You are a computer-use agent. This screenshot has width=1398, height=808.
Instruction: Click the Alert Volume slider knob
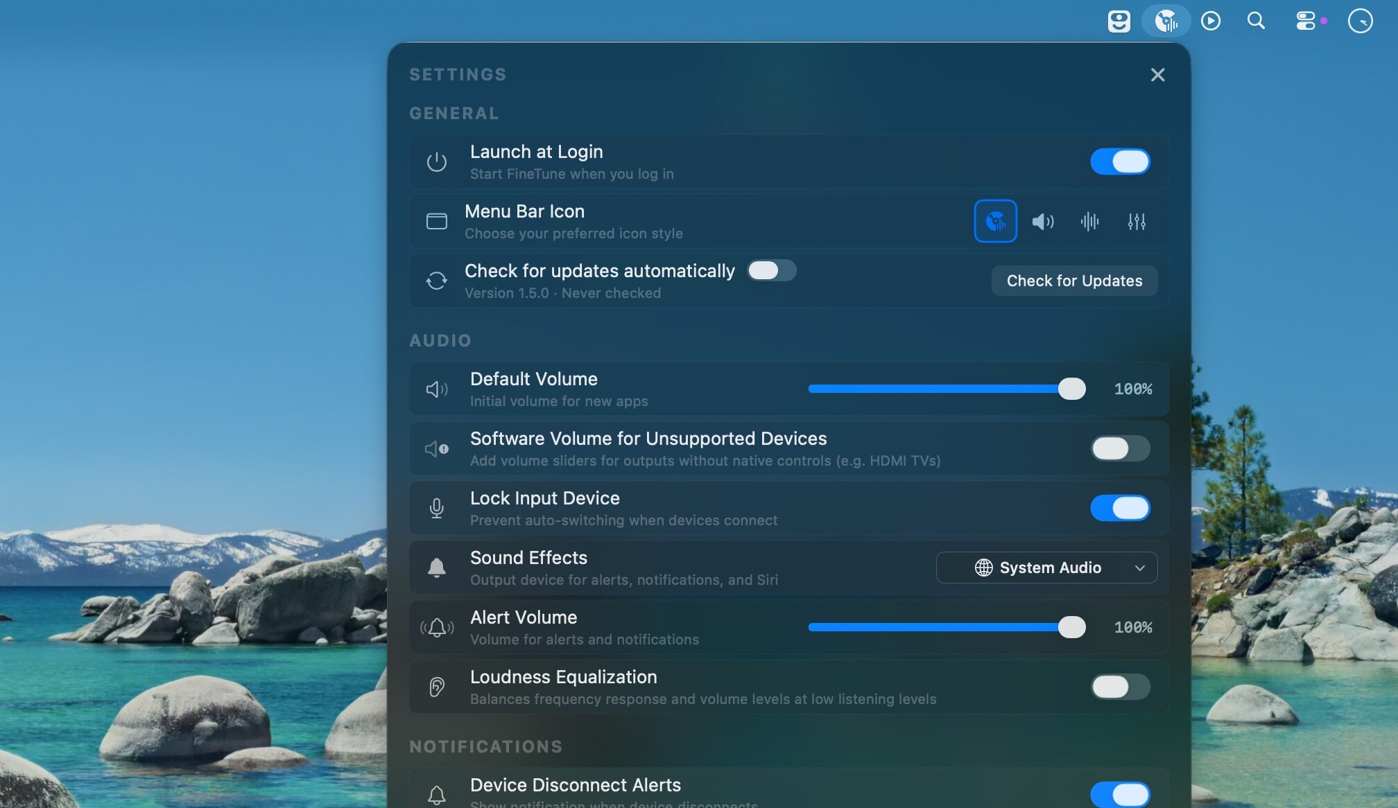point(1071,627)
